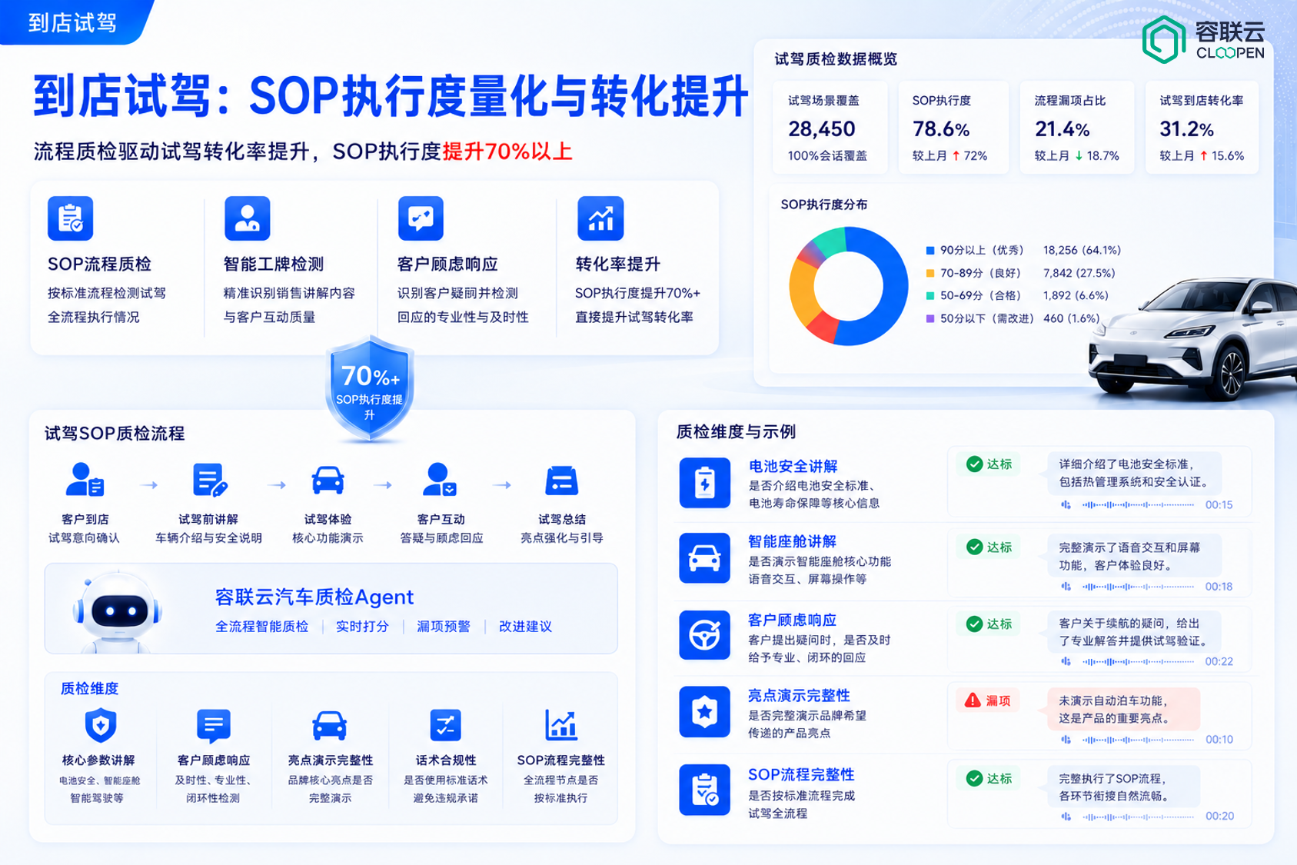Click the 流程漏项占比 21.4% stat card
Image resolution: width=1297 pixels, height=865 pixels.
[x=1076, y=128]
